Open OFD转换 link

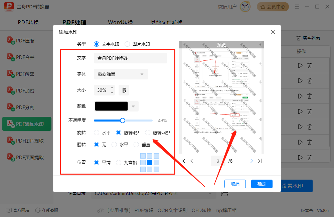click(x=201, y=210)
